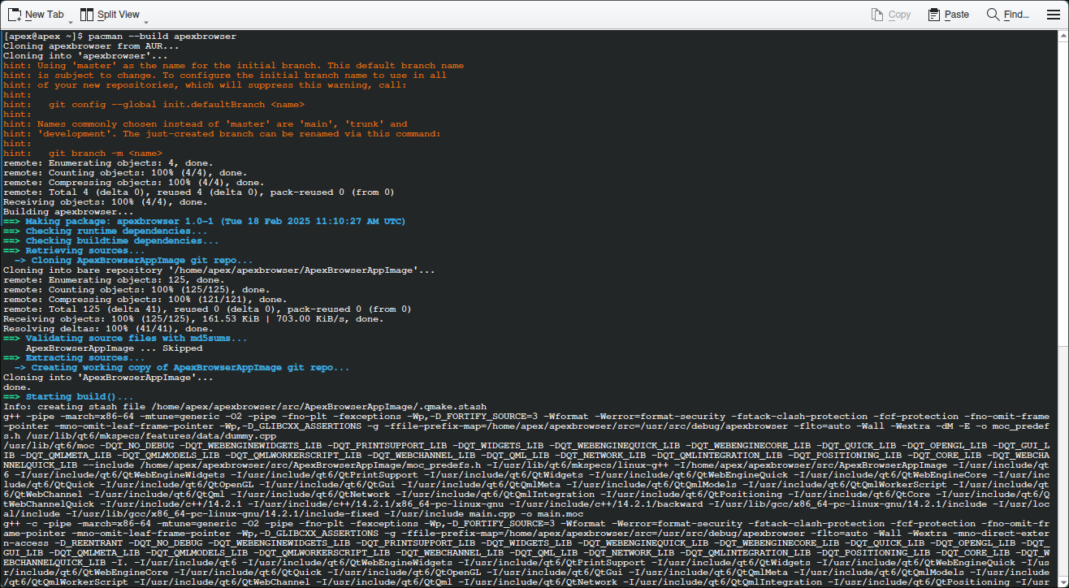Click the 'git config --global init.defaultBranch <name>' hint

[x=177, y=105]
